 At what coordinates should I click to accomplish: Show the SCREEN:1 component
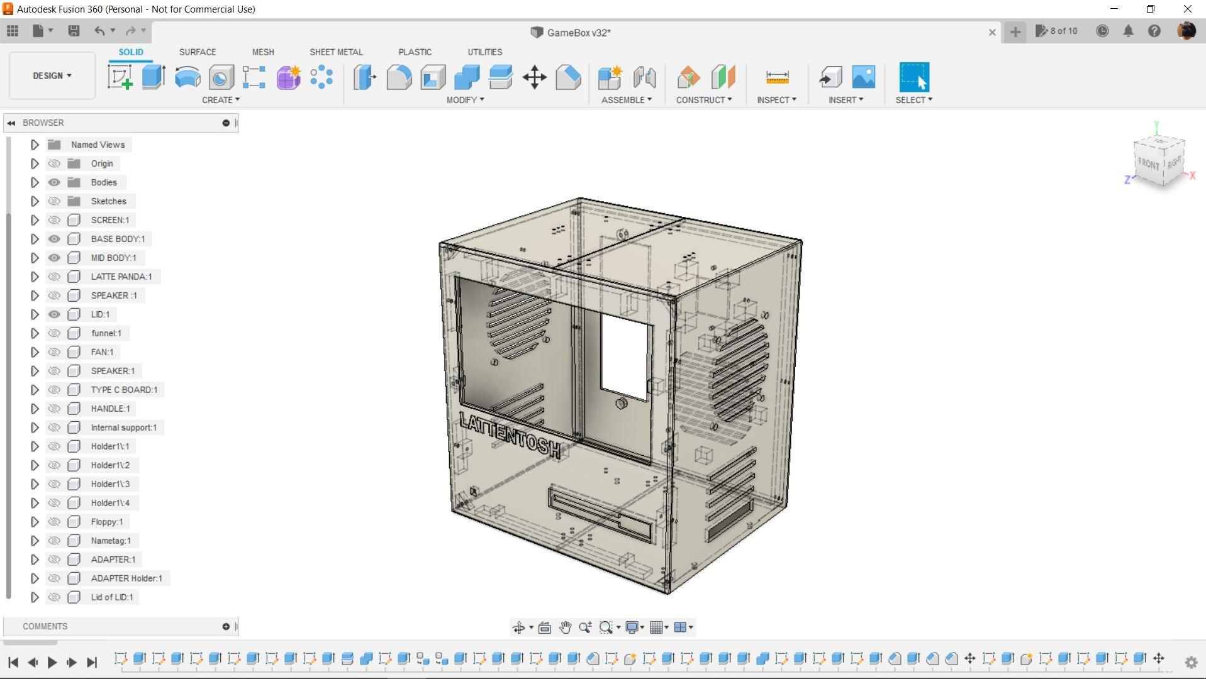(54, 220)
